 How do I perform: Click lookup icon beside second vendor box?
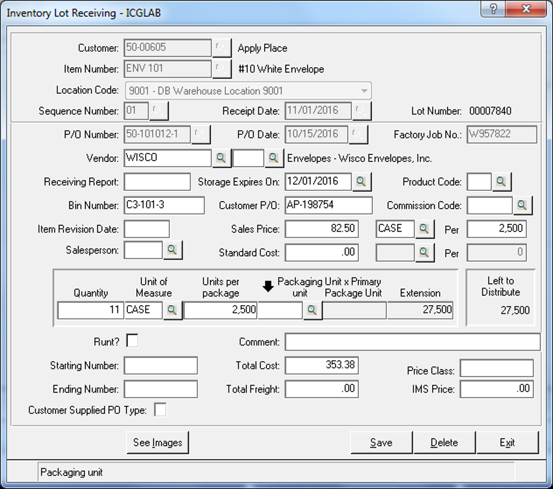click(x=274, y=157)
